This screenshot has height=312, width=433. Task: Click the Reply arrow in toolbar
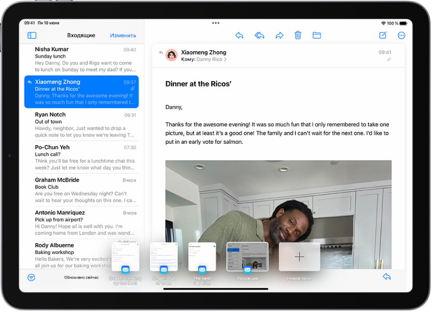coord(239,36)
